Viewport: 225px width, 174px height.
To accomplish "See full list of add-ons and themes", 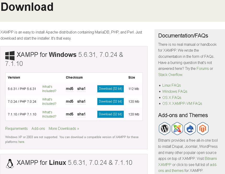I will [x=188, y=167].
